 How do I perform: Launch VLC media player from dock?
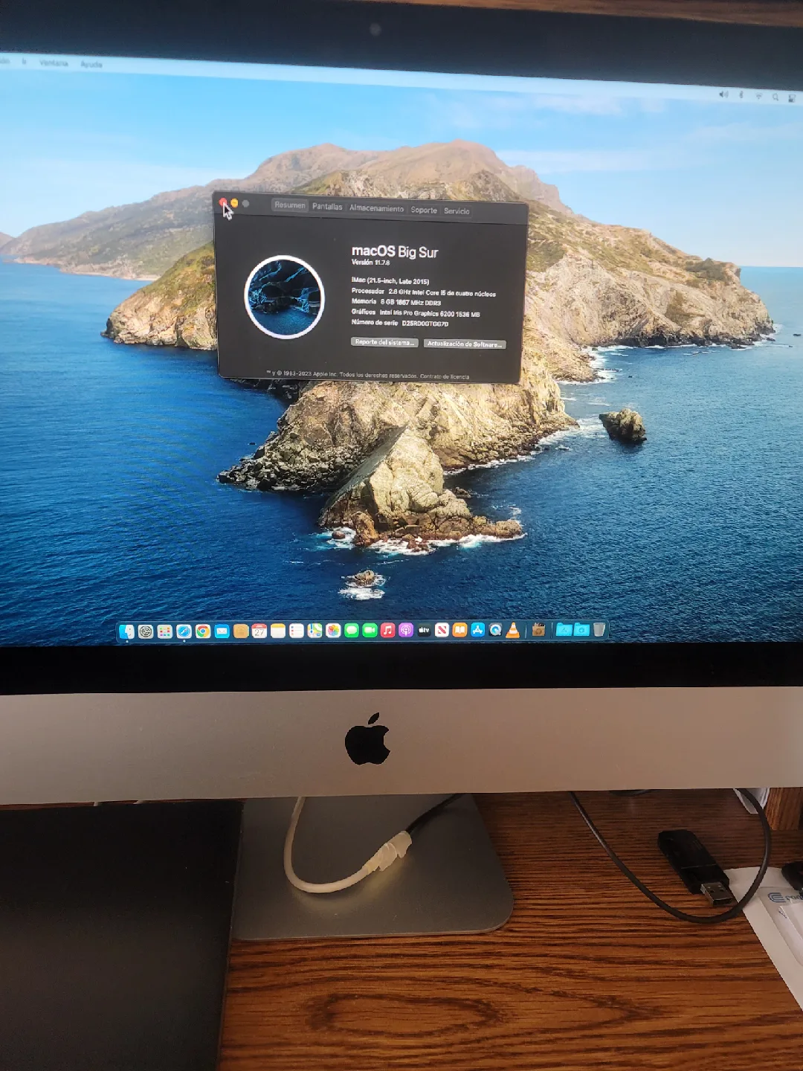(513, 631)
